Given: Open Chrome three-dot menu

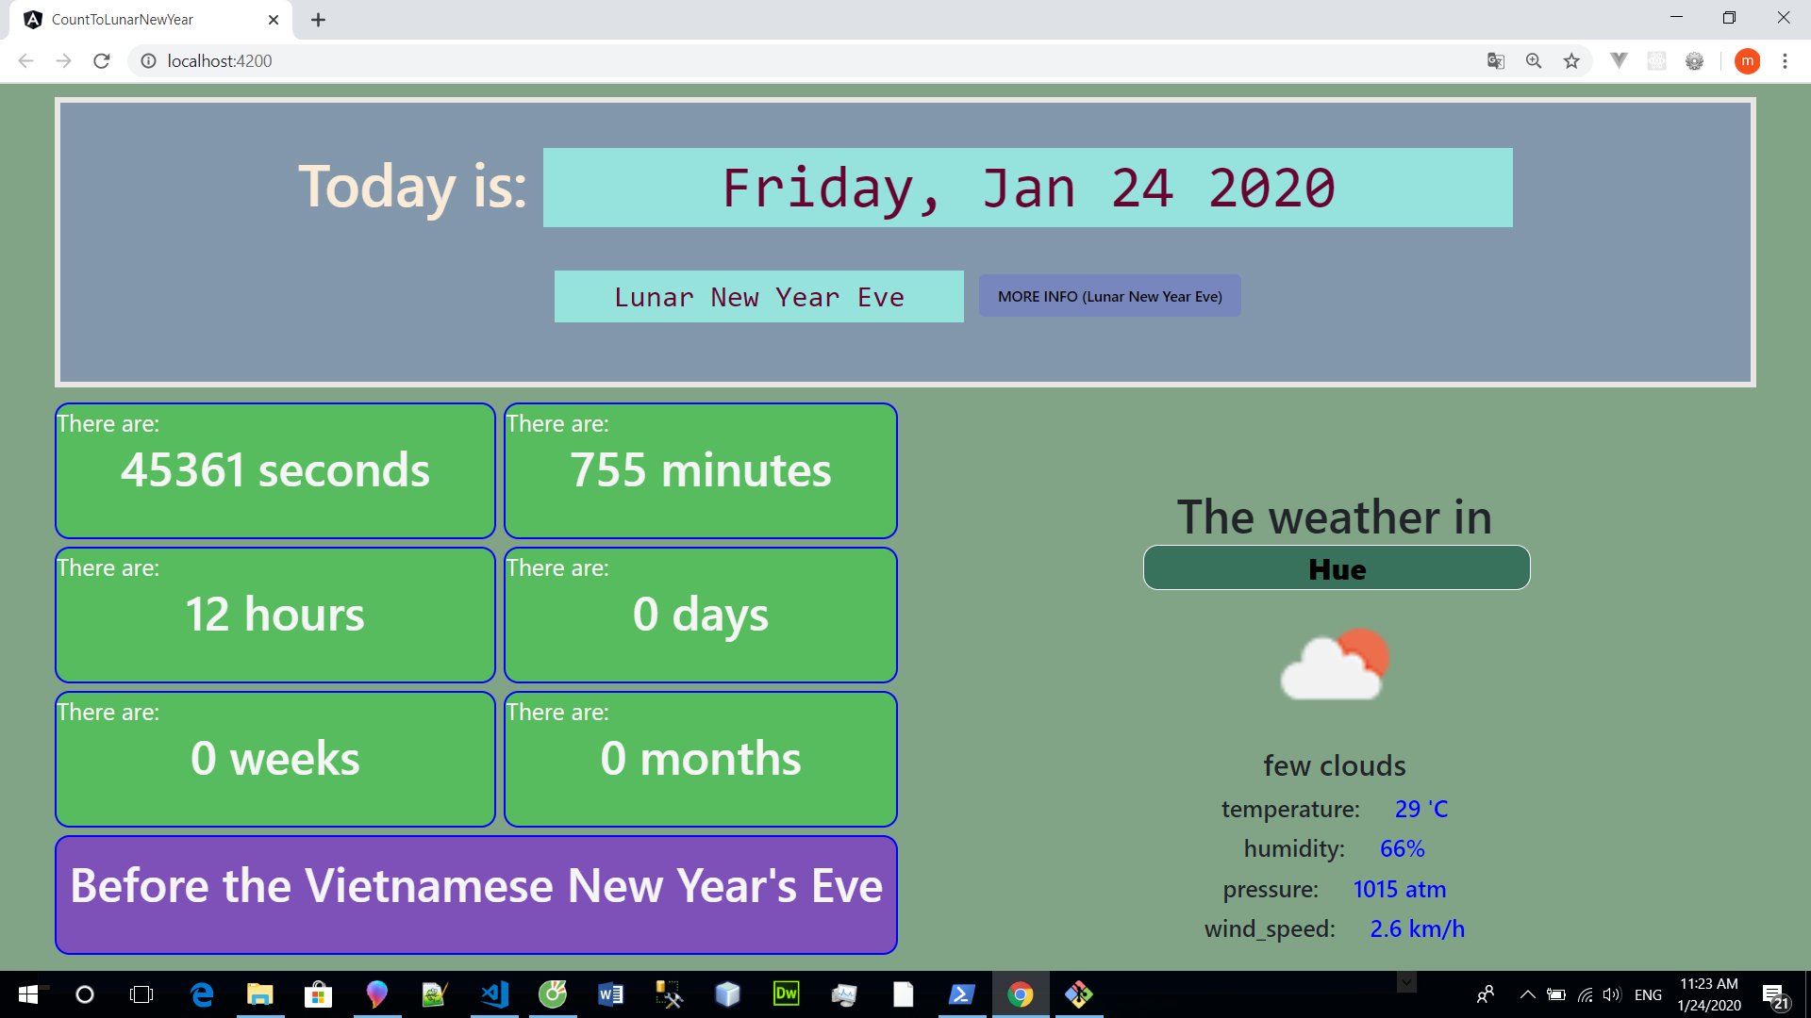Looking at the screenshot, I should click(x=1785, y=61).
